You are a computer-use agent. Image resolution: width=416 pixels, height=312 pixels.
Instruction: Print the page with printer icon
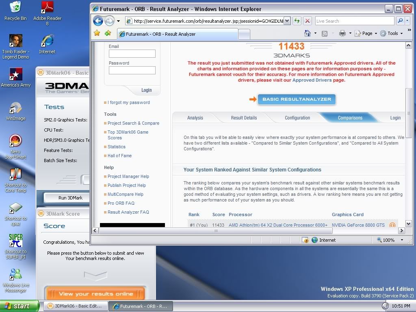click(x=342, y=33)
